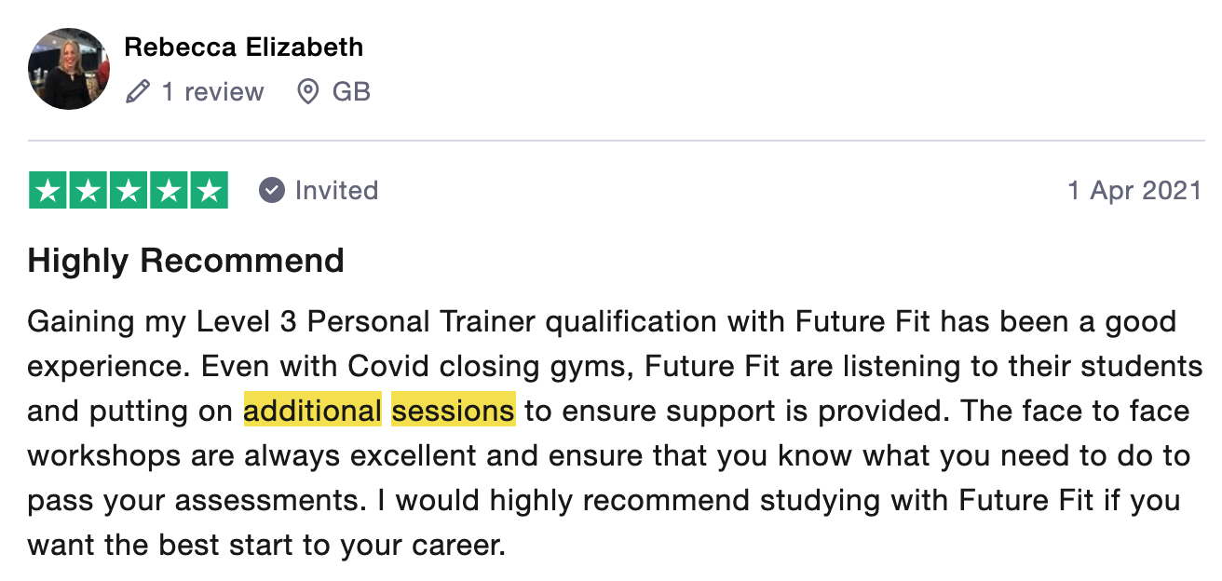The height and width of the screenshot is (581, 1222).
Task: Click the first green rating star
Action: (48, 190)
